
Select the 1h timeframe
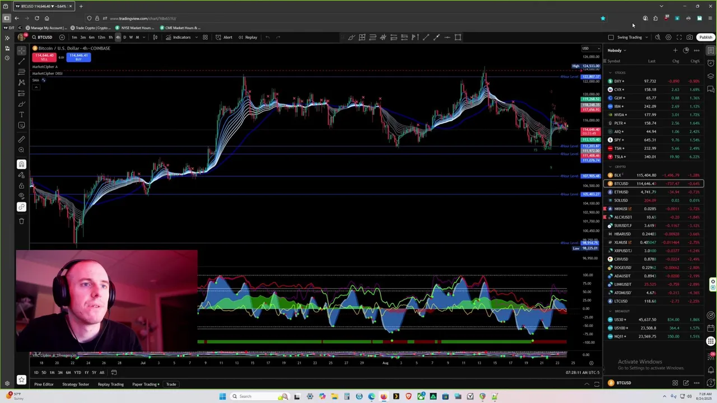click(x=110, y=38)
